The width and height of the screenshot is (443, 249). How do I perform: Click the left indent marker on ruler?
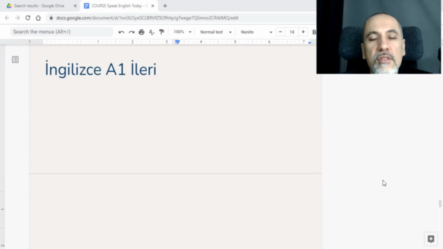click(177, 42)
